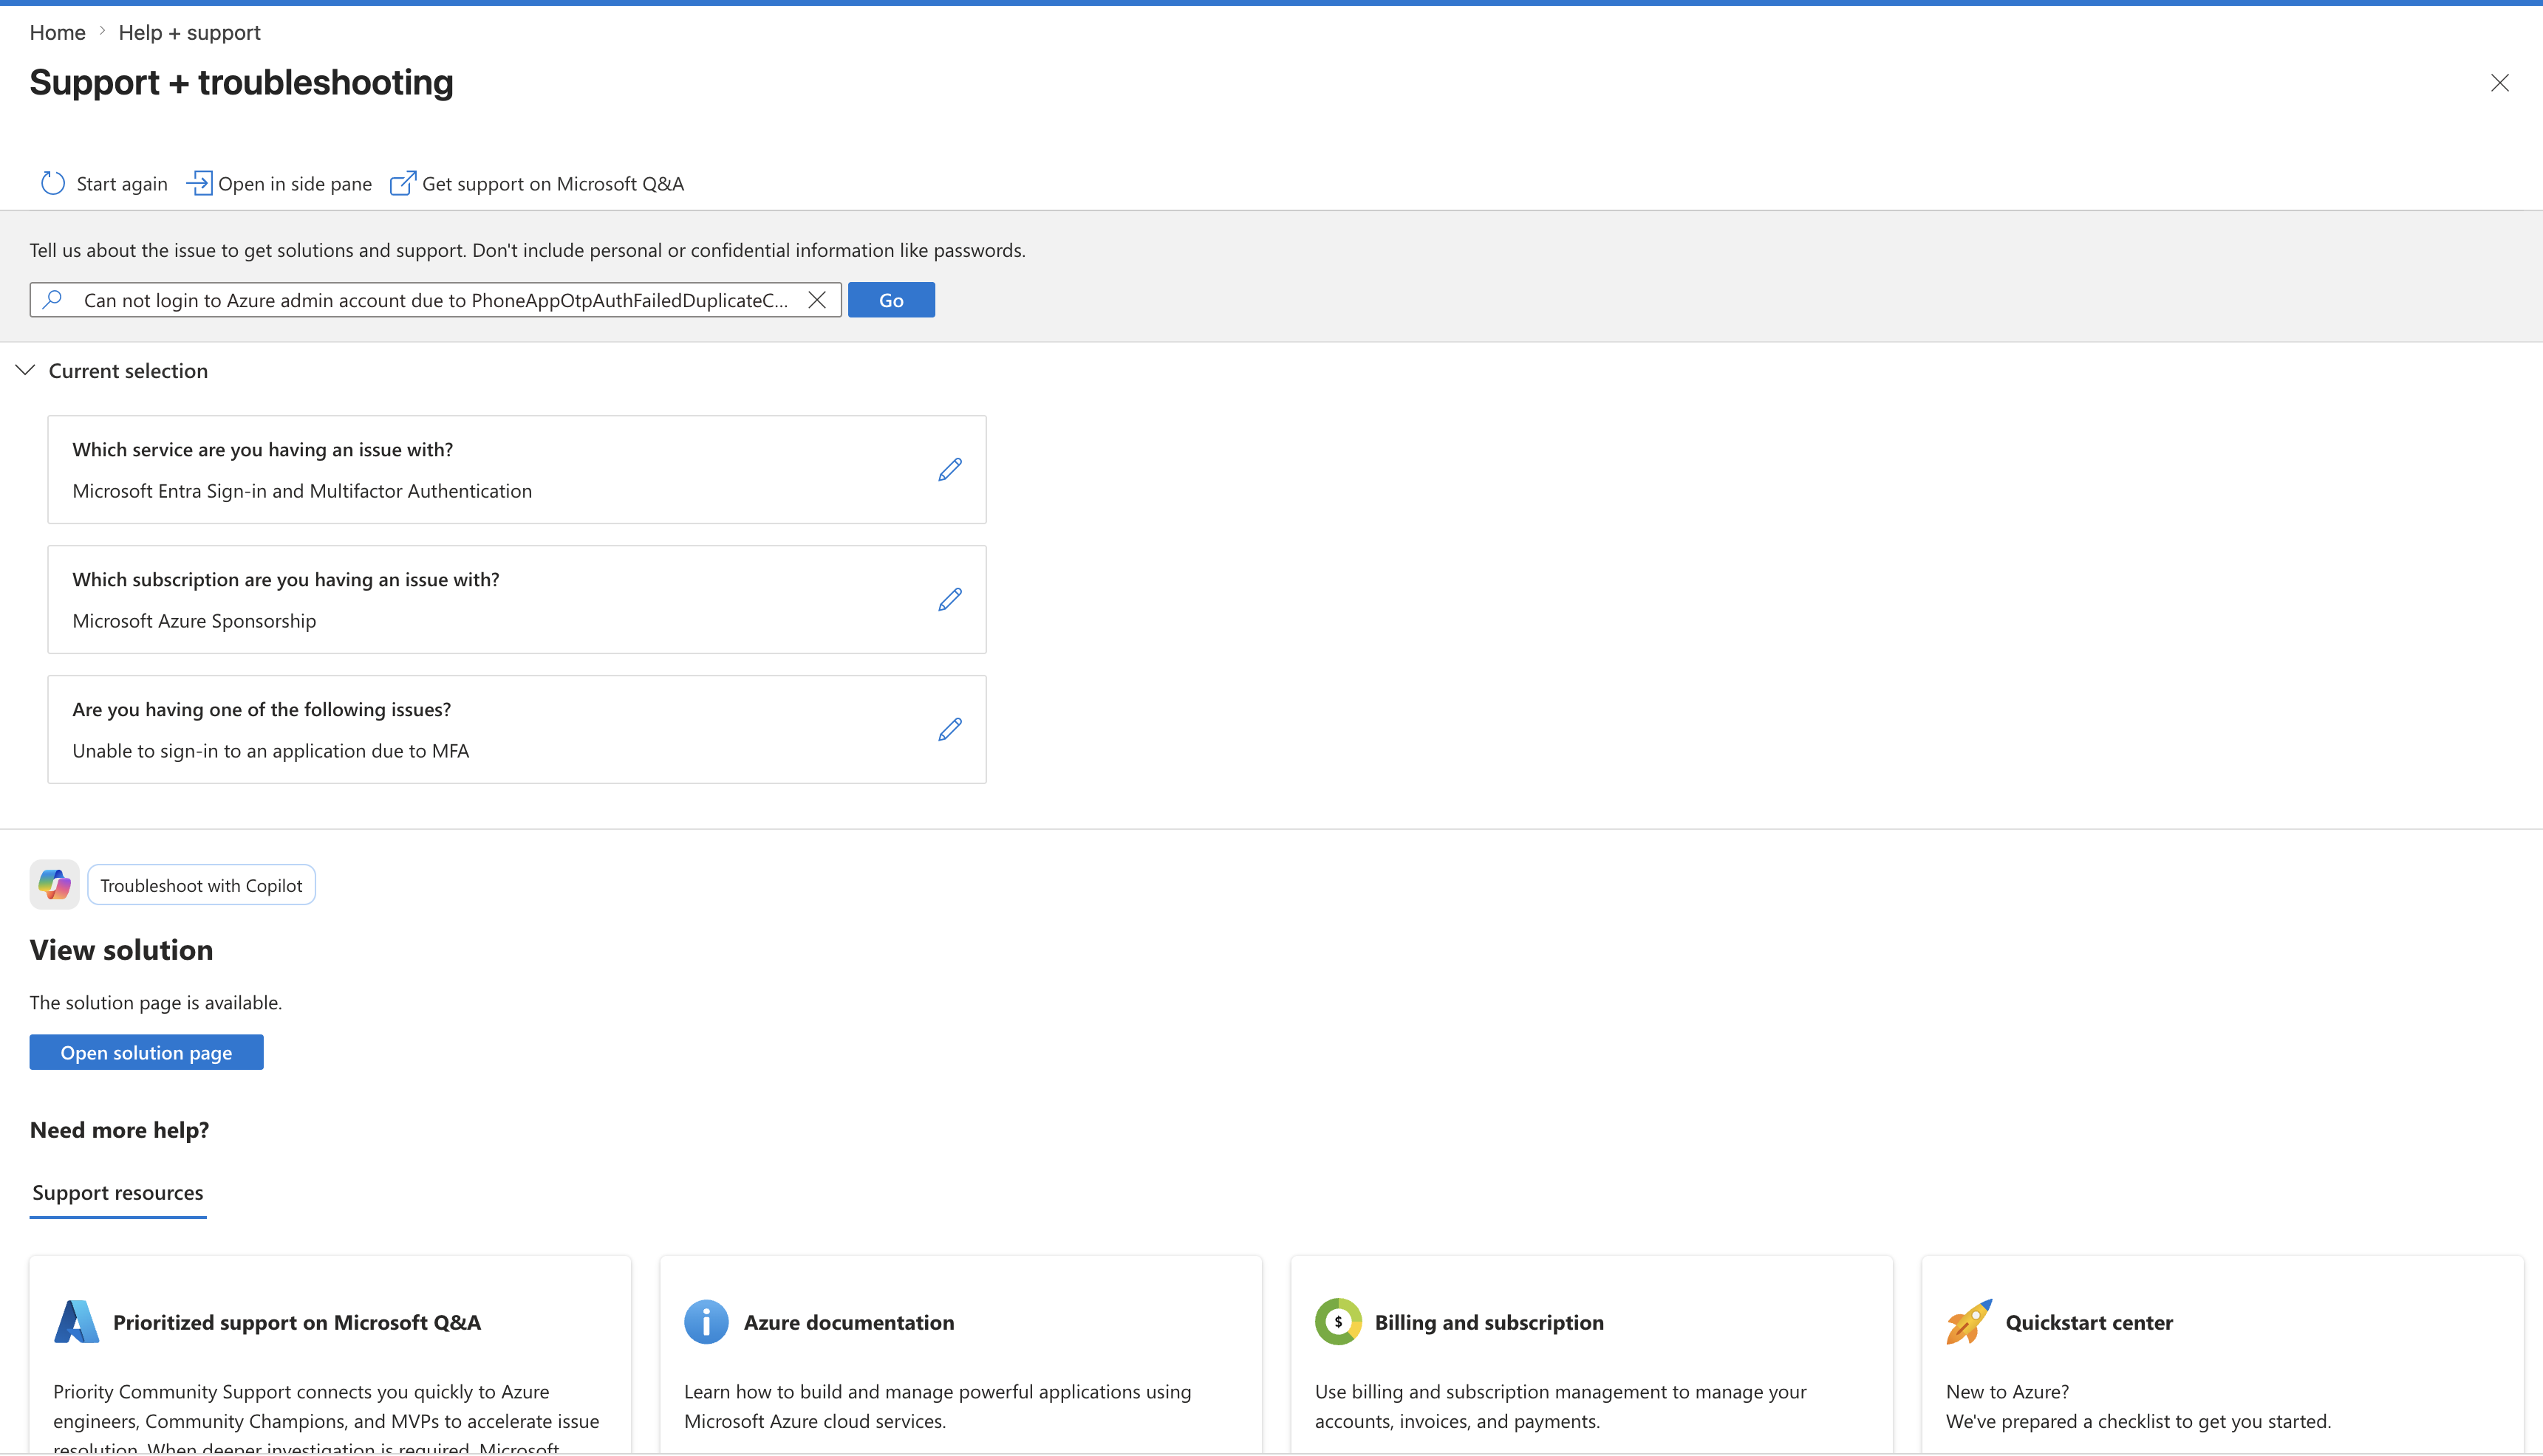This screenshot has width=2543, height=1456.
Task: Edit the service selection with pencil icon
Action: point(949,469)
